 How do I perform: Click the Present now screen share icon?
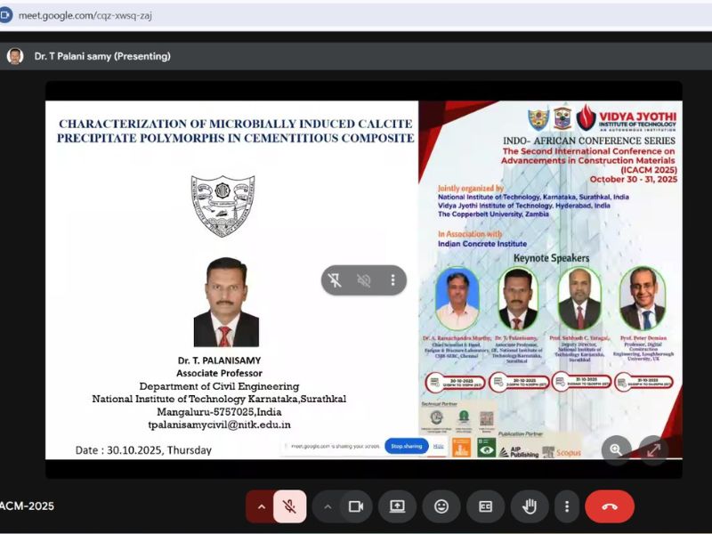(x=397, y=506)
